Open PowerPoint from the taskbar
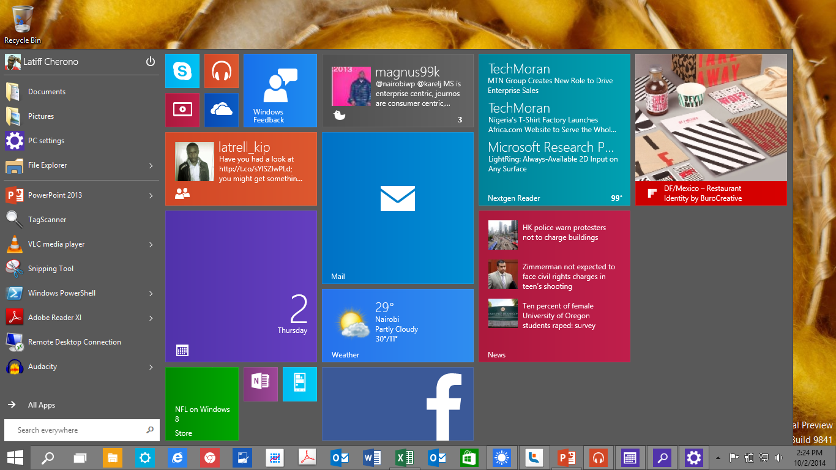 [x=566, y=457]
